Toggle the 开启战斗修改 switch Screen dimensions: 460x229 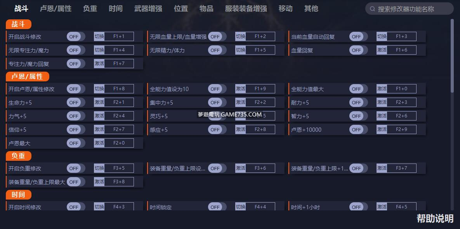pos(76,36)
